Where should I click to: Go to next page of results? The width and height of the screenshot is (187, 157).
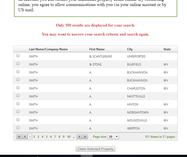pyautogui.click(x=79, y=137)
